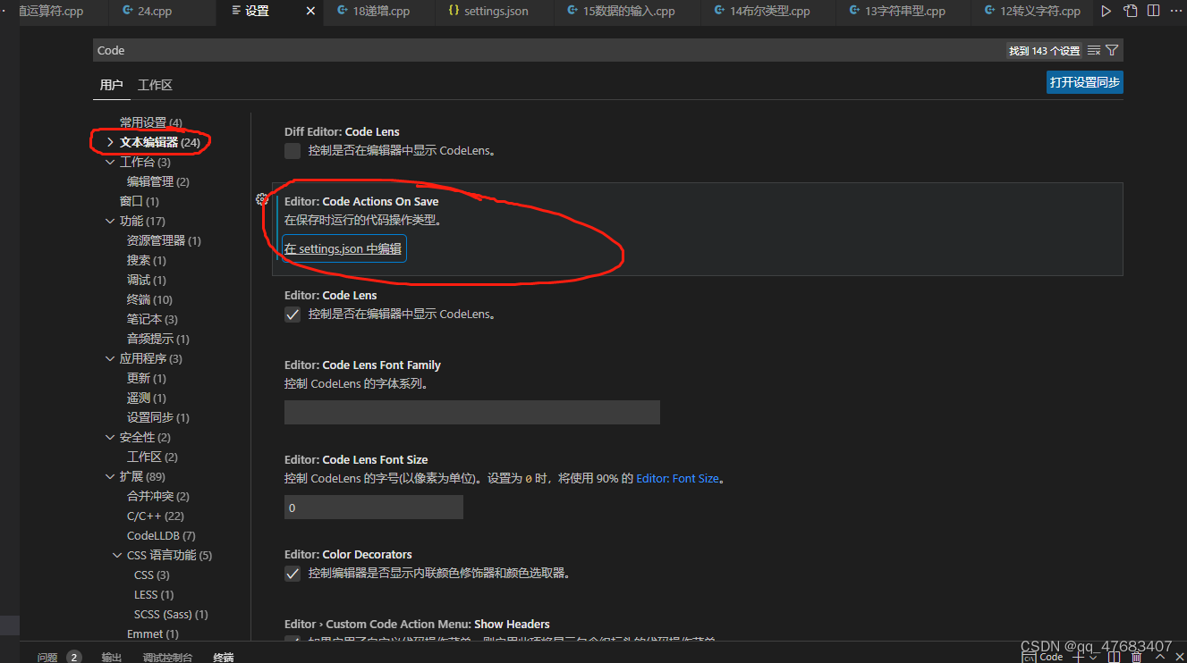Maximize the panel with up chevron
Image resolution: width=1187 pixels, height=663 pixels.
pos(1160,657)
